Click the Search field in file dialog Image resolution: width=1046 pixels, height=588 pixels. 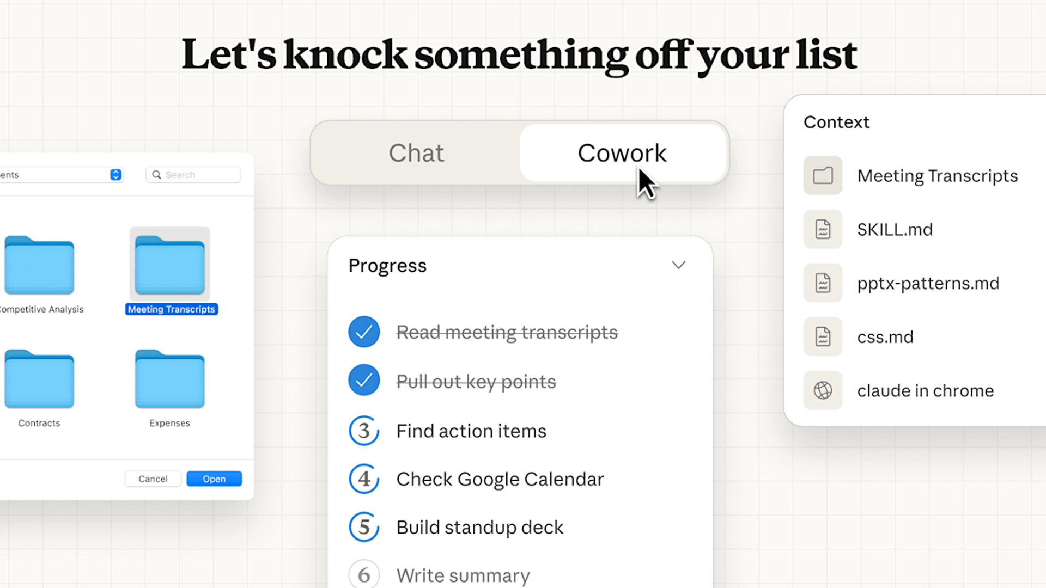[x=193, y=175]
